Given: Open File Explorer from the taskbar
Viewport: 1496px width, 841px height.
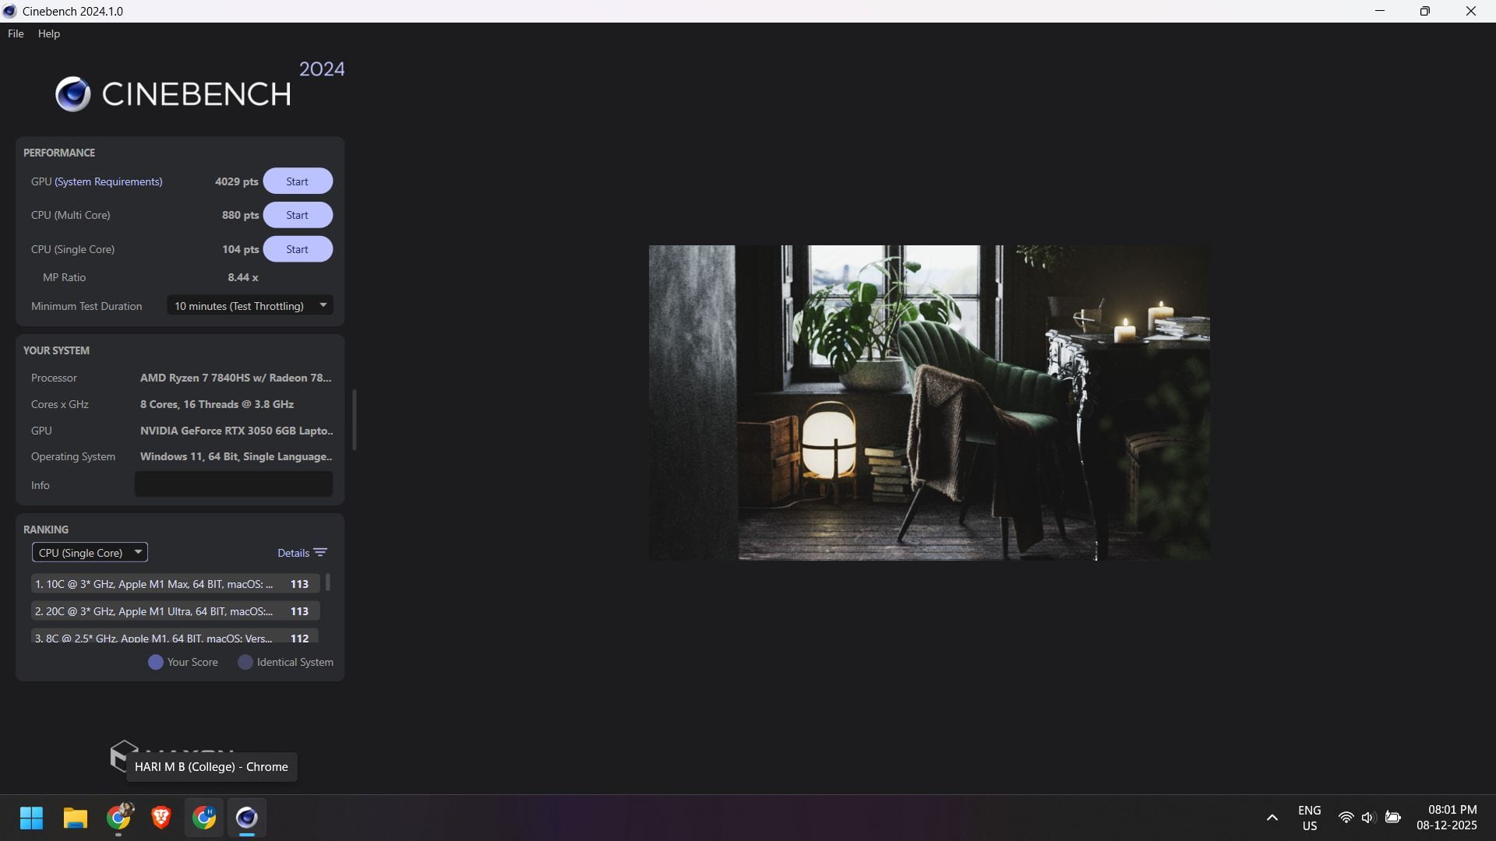Looking at the screenshot, I should tap(75, 818).
